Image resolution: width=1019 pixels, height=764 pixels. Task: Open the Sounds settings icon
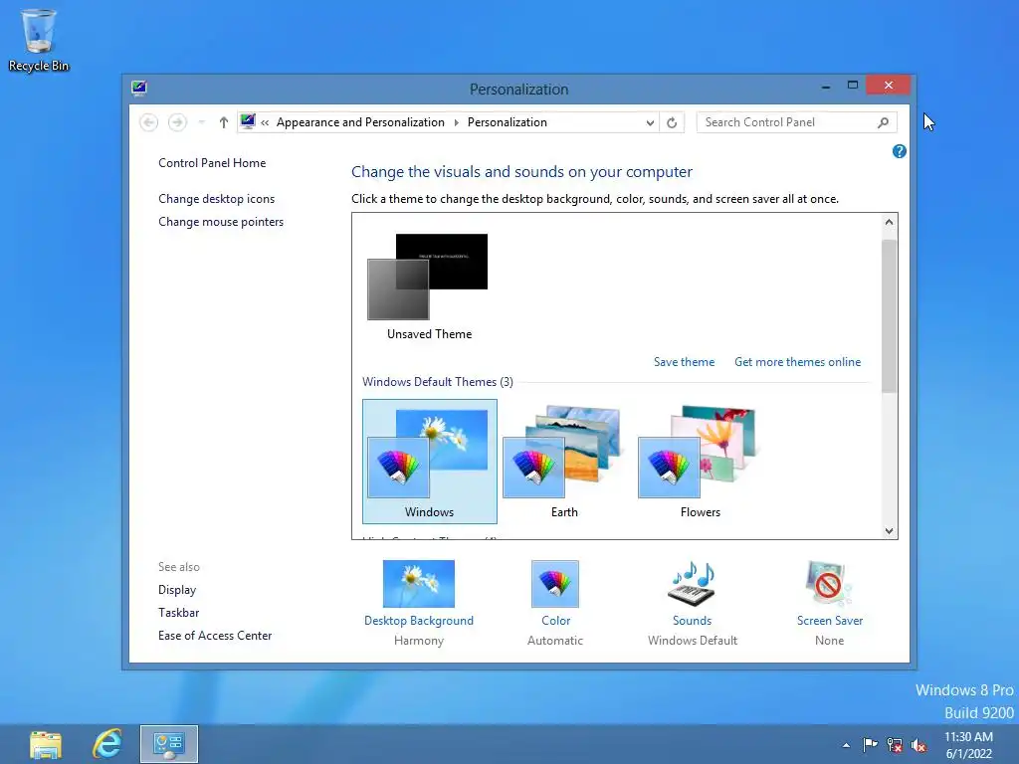693,583
